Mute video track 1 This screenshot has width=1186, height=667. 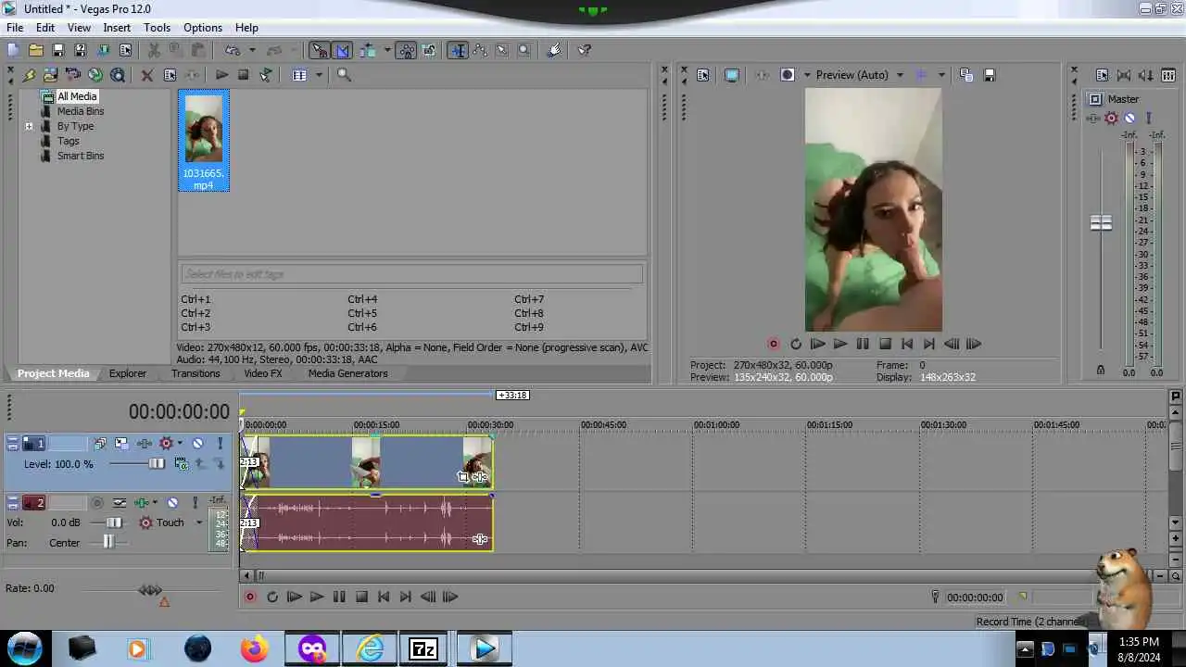click(x=197, y=443)
